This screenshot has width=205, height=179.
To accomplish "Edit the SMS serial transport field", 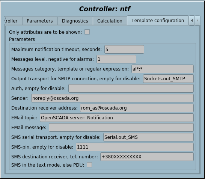I will pos(148,137).
